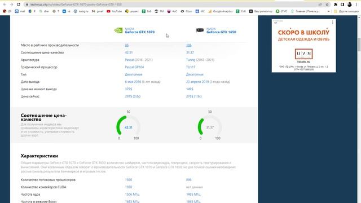Open the Google Analytics bookmark
This screenshot has width=361, height=203.
tap(221, 11)
